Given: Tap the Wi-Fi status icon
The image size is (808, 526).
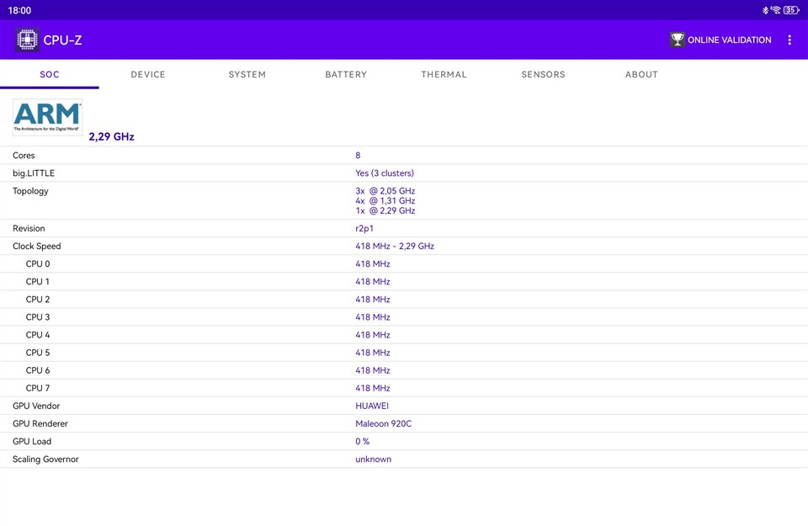Looking at the screenshot, I should tap(776, 10).
